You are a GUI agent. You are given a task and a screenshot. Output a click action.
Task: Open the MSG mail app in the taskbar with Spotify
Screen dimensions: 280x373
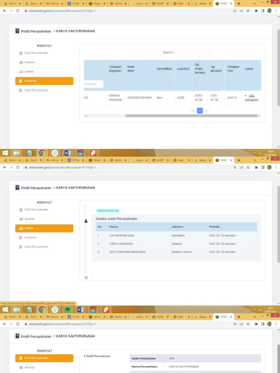click(93, 310)
